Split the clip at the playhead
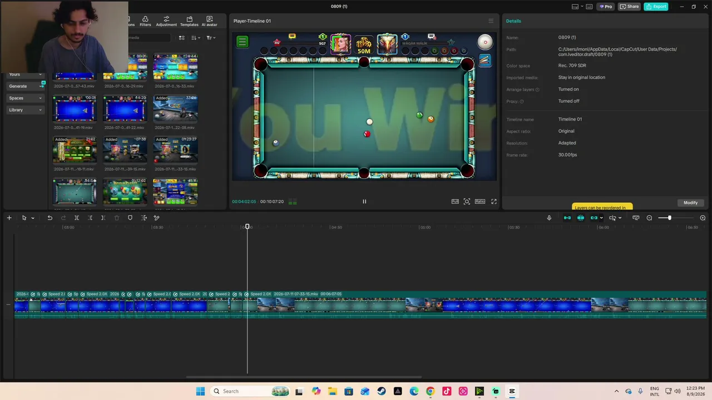Image resolution: width=712 pixels, height=400 pixels. pyautogui.click(x=77, y=218)
